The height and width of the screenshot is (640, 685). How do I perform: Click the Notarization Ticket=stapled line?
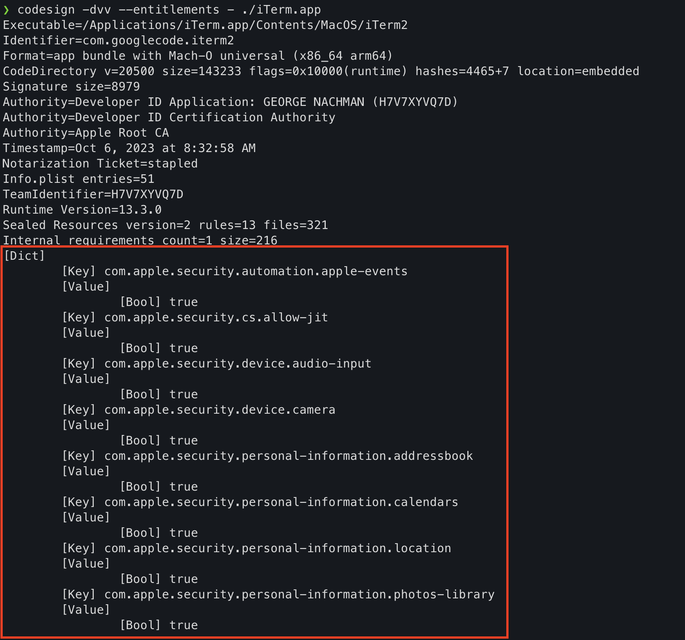click(100, 164)
